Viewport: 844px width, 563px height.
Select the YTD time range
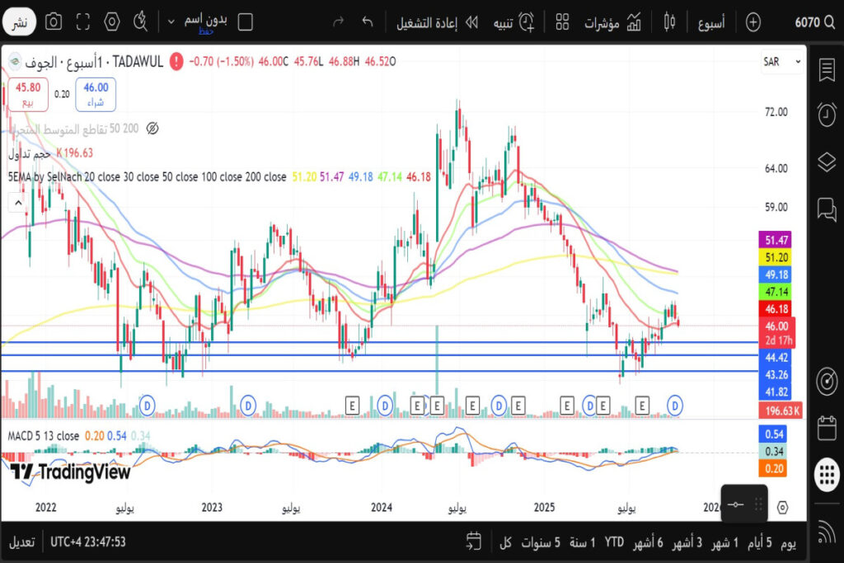pyautogui.click(x=613, y=543)
